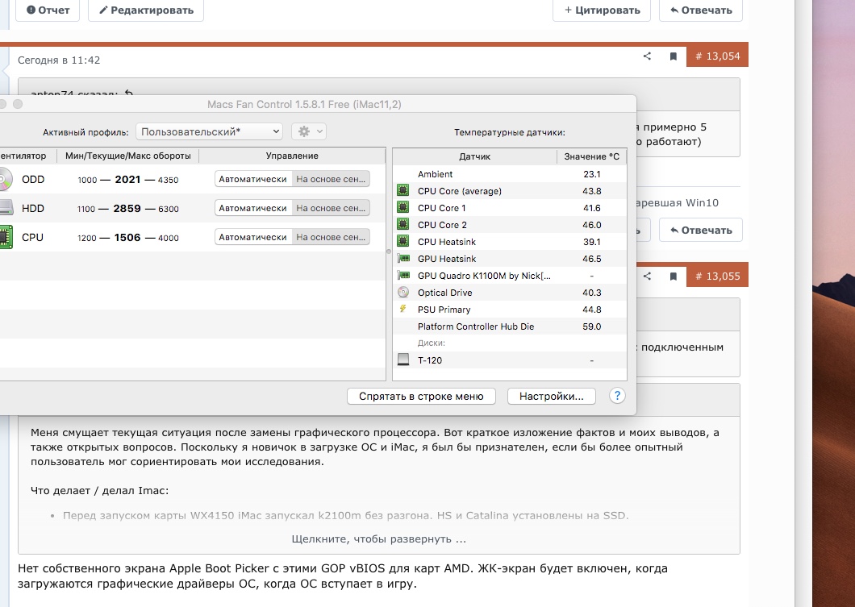Click the Редактировать button

(145, 10)
